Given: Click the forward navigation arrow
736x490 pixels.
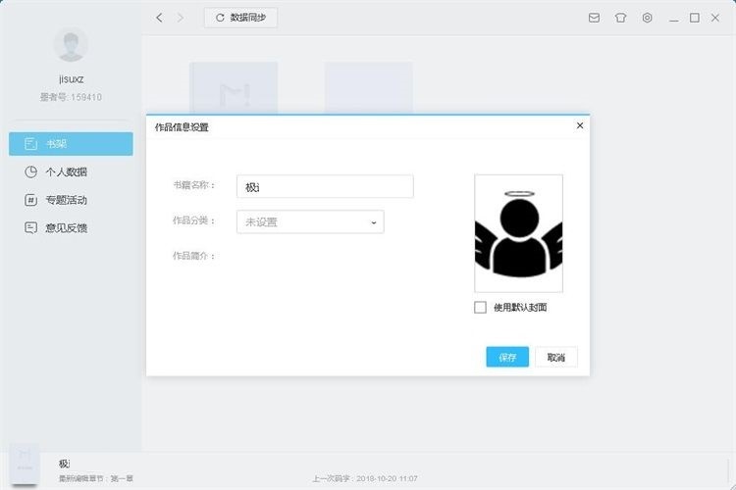Looking at the screenshot, I should [180, 18].
